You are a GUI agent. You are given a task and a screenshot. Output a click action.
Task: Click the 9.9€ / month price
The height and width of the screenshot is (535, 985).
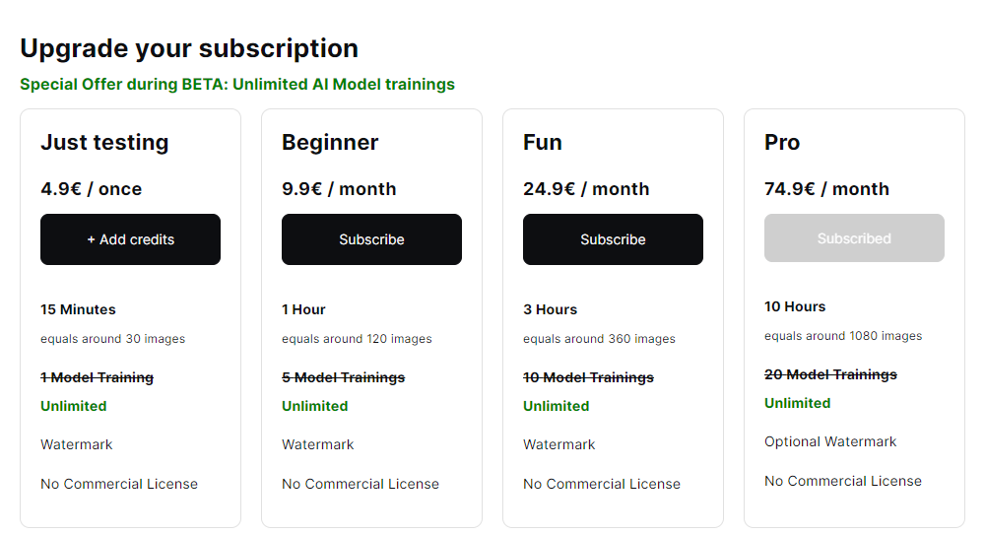tap(339, 189)
